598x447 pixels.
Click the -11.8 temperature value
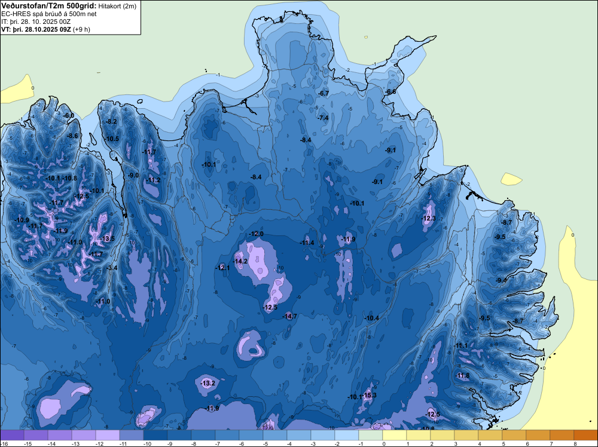pyautogui.click(x=462, y=376)
